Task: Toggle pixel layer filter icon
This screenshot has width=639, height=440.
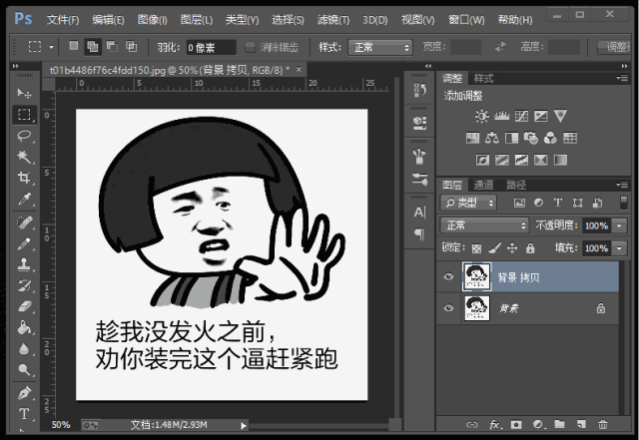Action: pyautogui.click(x=519, y=203)
